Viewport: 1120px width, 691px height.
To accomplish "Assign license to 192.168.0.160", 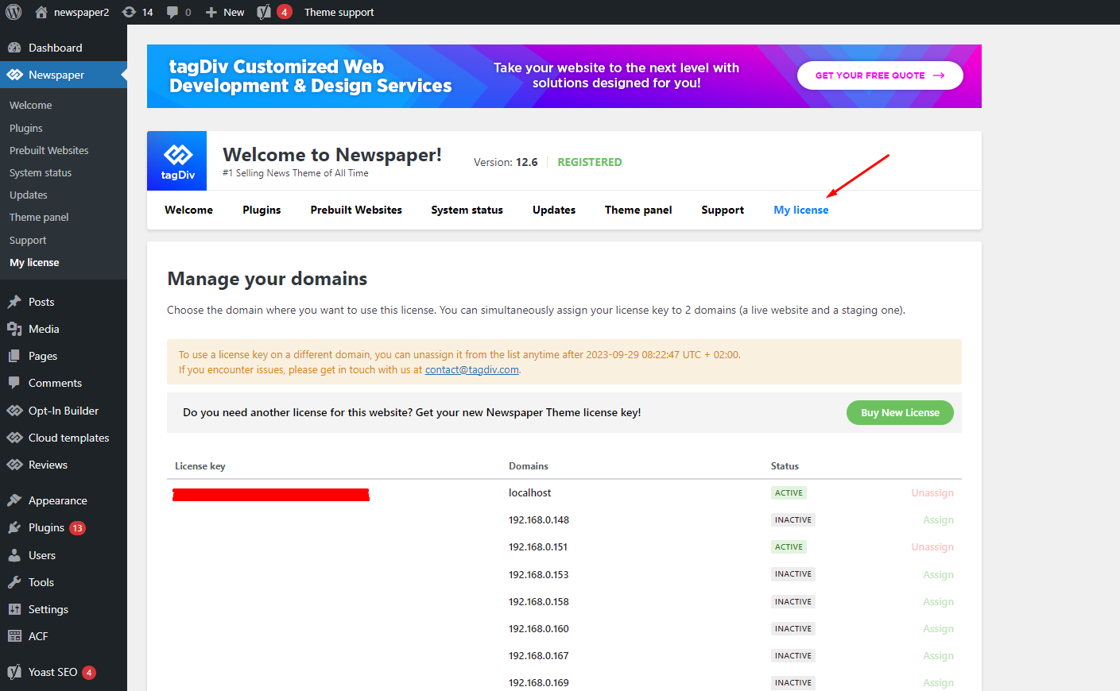I will tap(938, 628).
